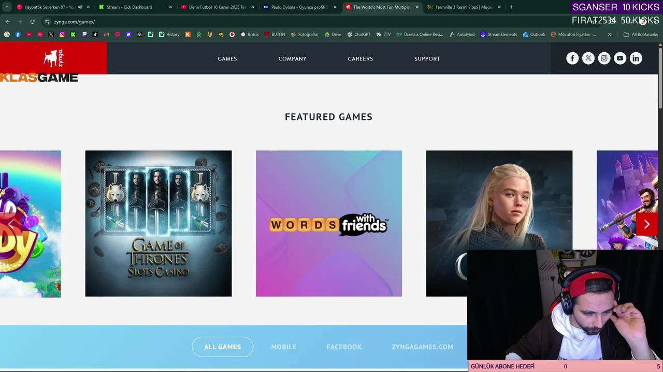
Task: Open the Instagram bookmark in bookmarks bar
Action: (x=62, y=35)
